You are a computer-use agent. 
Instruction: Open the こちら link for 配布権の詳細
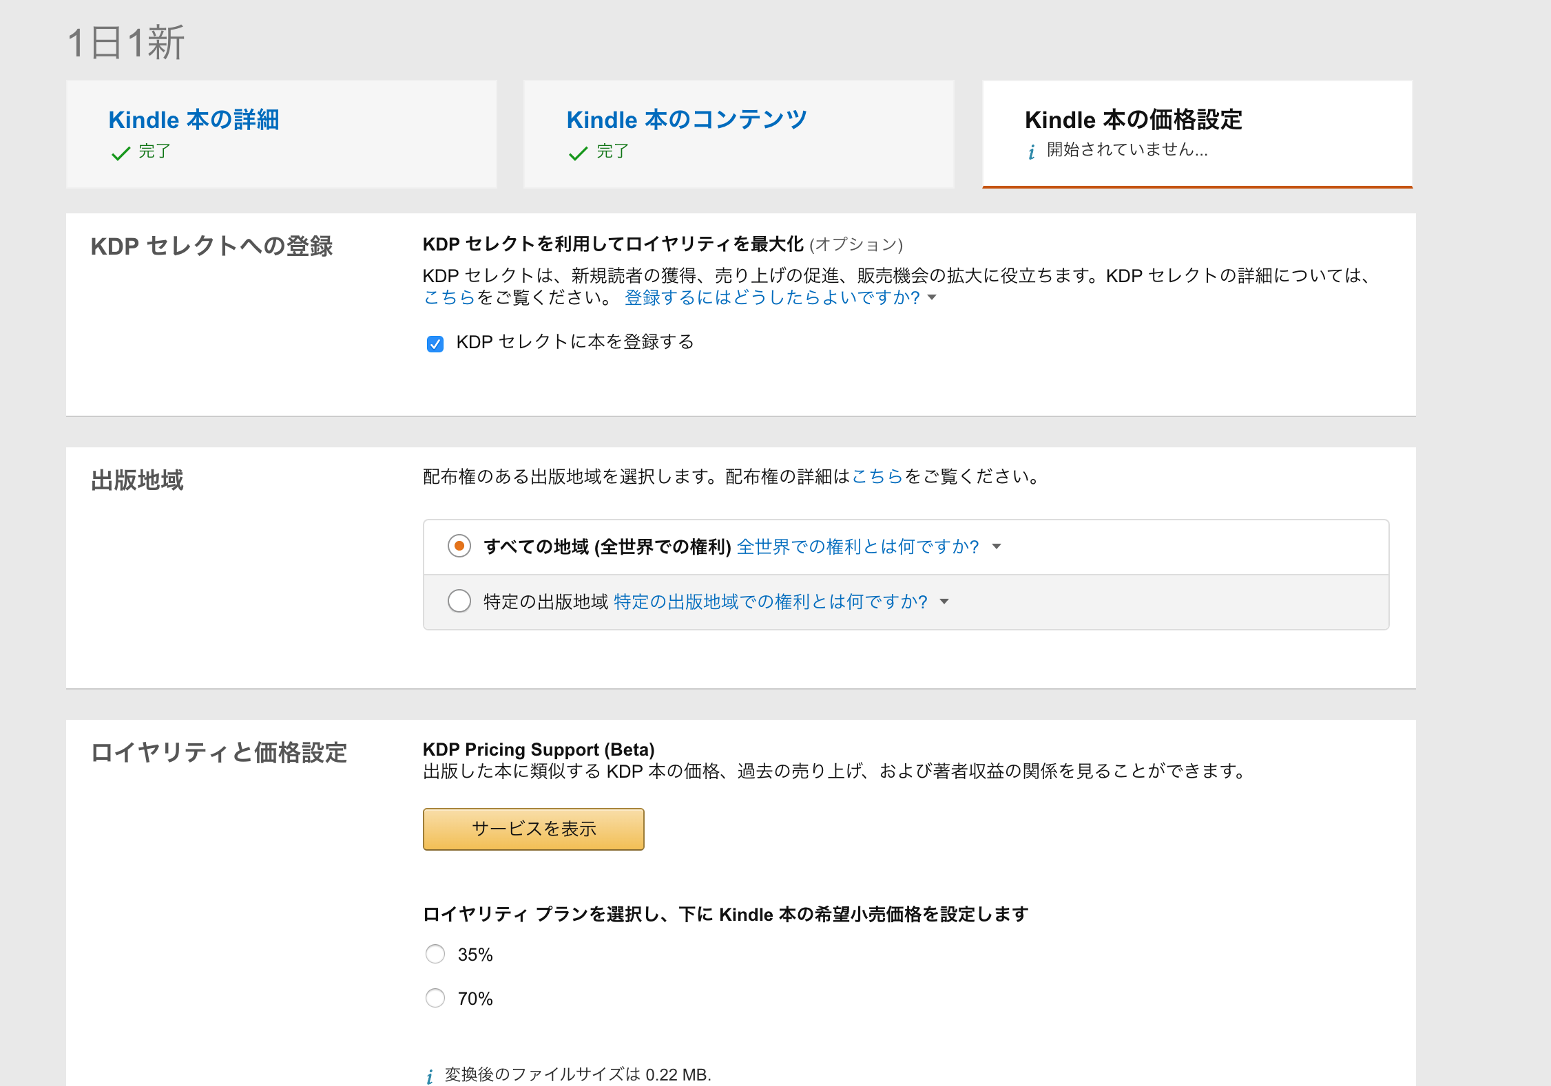point(877,476)
